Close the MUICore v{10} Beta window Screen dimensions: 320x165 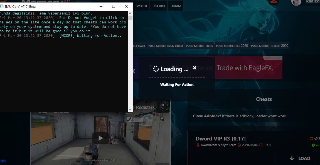[126, 6]
